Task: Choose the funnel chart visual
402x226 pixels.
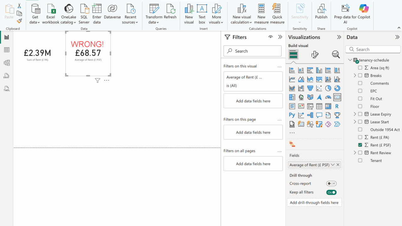Action: click(x=310, y=88)
